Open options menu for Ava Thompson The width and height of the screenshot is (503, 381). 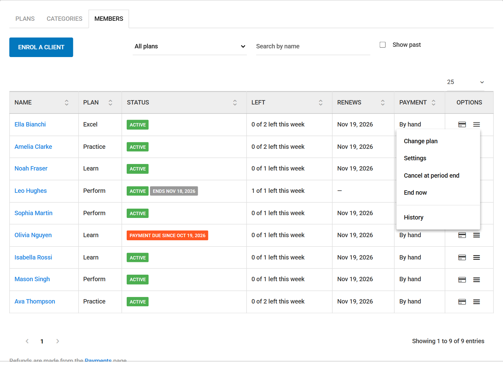tap(477, 302)
